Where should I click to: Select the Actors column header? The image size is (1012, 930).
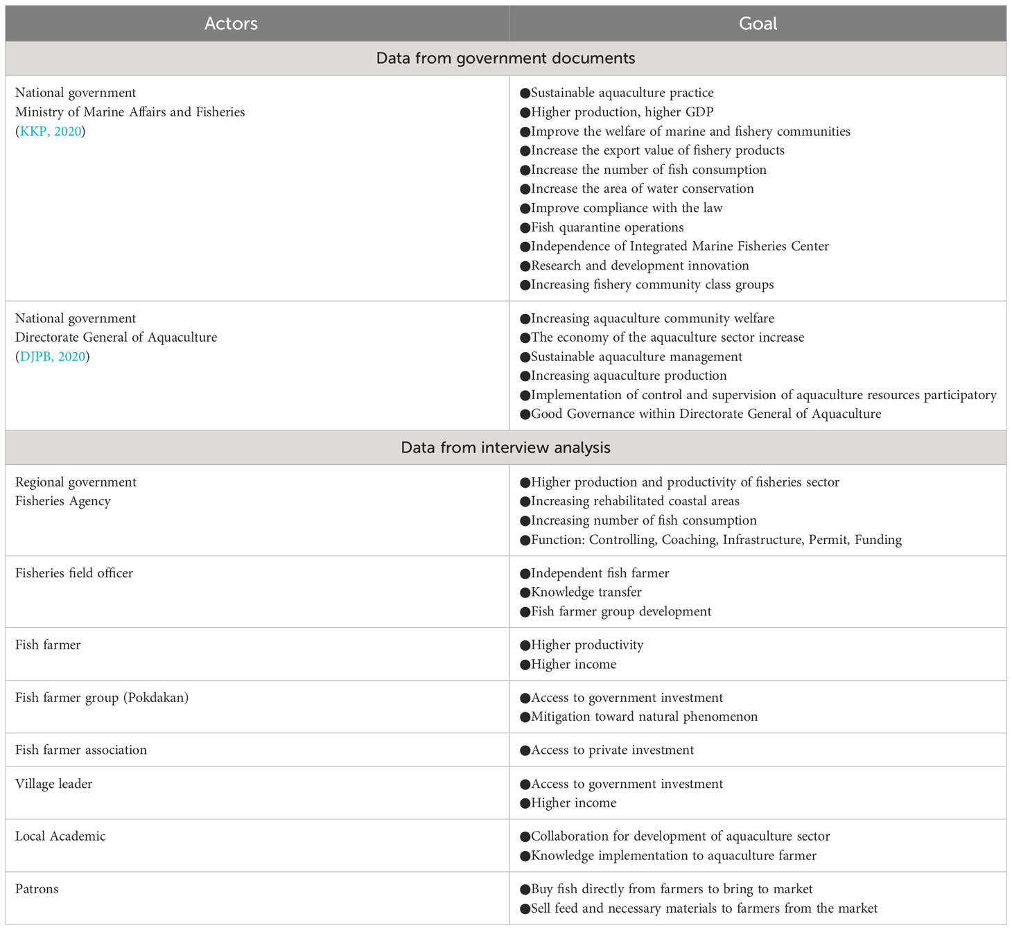coord(231,24)
